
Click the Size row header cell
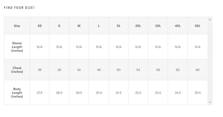click(x=17, y=26)
